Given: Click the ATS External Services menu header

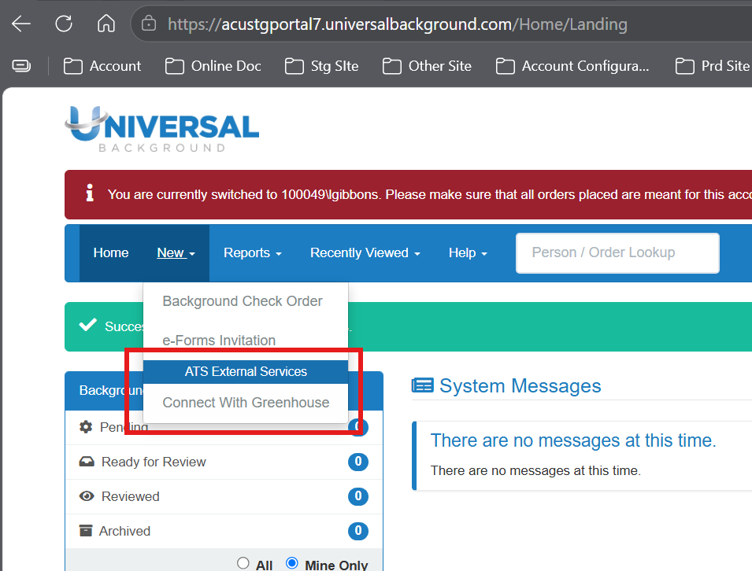Looking at the screenshot, I should coord(246,372).
